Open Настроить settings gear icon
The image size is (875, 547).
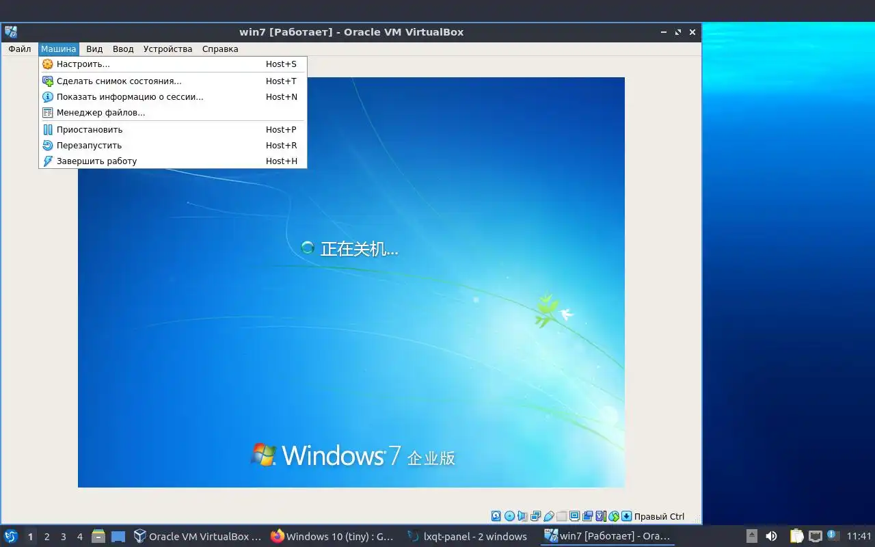[x=47, y=64]
